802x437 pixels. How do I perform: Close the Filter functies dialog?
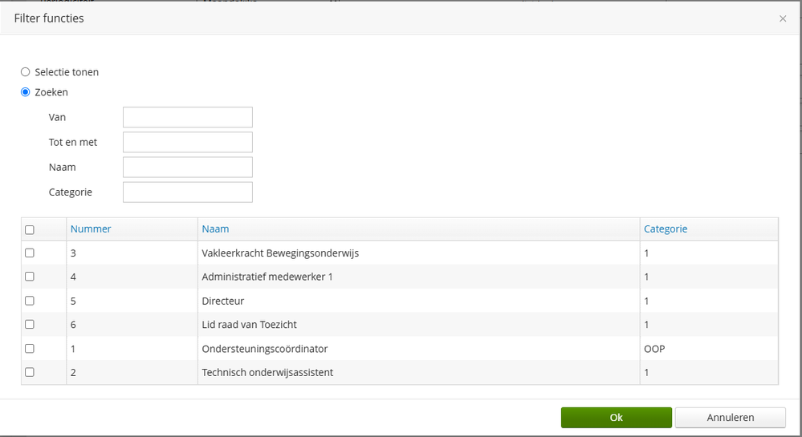click(783, 18)
